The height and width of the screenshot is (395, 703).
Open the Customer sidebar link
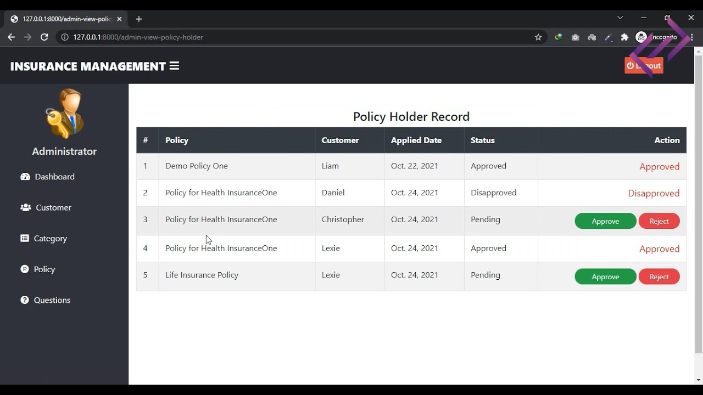pyautogui.click(x=46, y=207)
